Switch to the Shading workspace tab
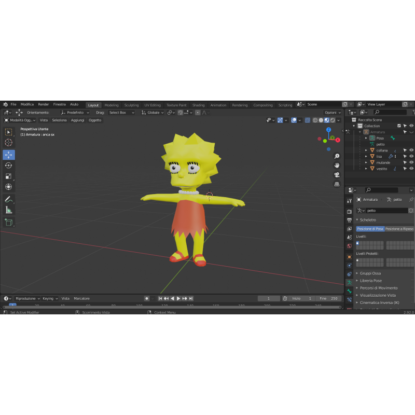This screenshot has width=415, height=415. tap(198, 105)
